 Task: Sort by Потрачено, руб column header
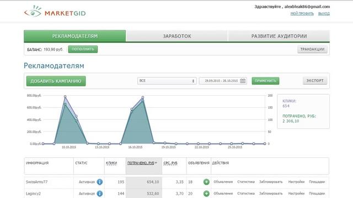pyautogui.click(x=141, y=163)
